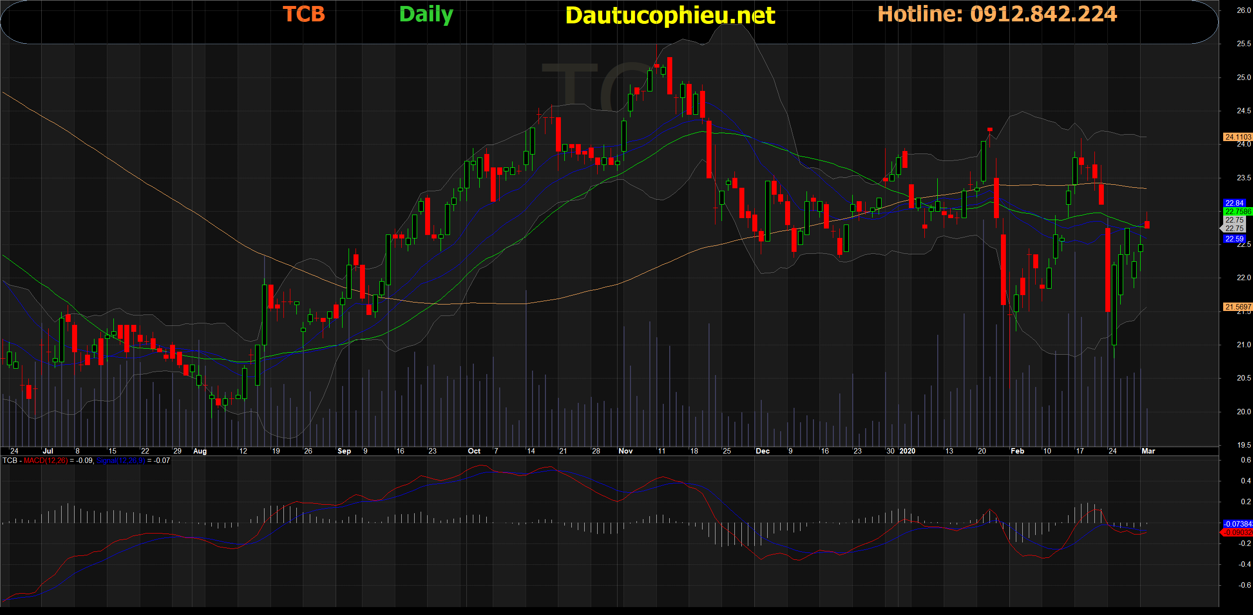Viewport: 1253px width, 615px height.
Task: Click the orange 24.1103 price tag
Action: (x=1237, y=137)
